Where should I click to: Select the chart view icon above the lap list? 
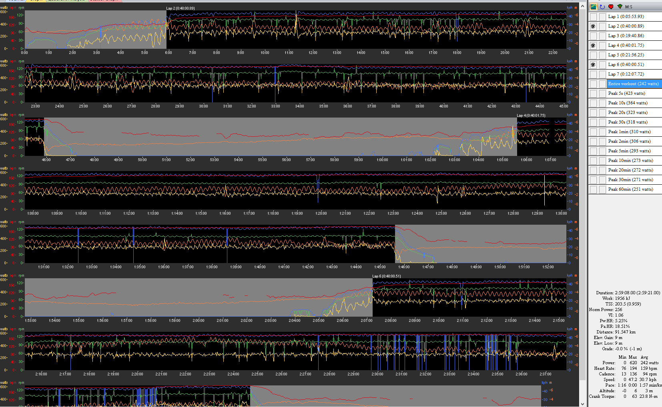(x=593, y=6)
